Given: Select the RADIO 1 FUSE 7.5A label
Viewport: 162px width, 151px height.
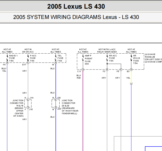Looking at the screenshot, I should click(13, 58).
